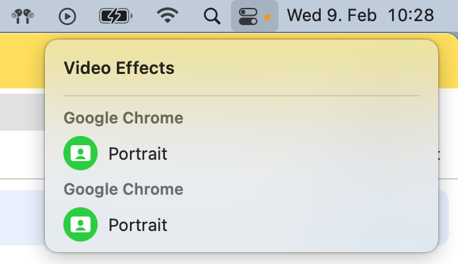Click the divider line under Video Effects
Viewport: 458px width, 264px height.
241,96
